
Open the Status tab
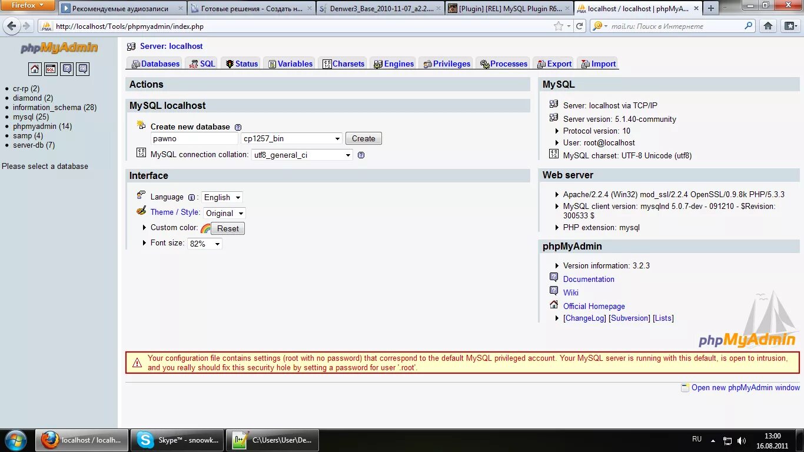coord(241,64)
